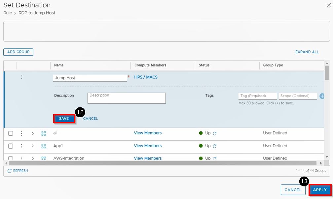Select the App1 group checkbox

pos(11,146)
